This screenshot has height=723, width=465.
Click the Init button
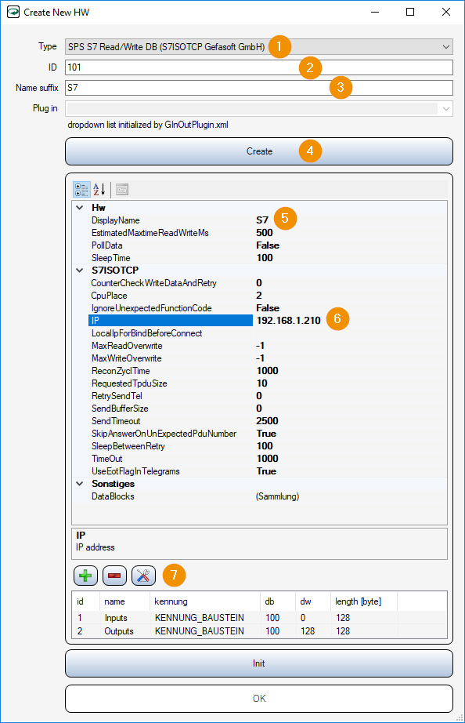[x=259, y=663]
